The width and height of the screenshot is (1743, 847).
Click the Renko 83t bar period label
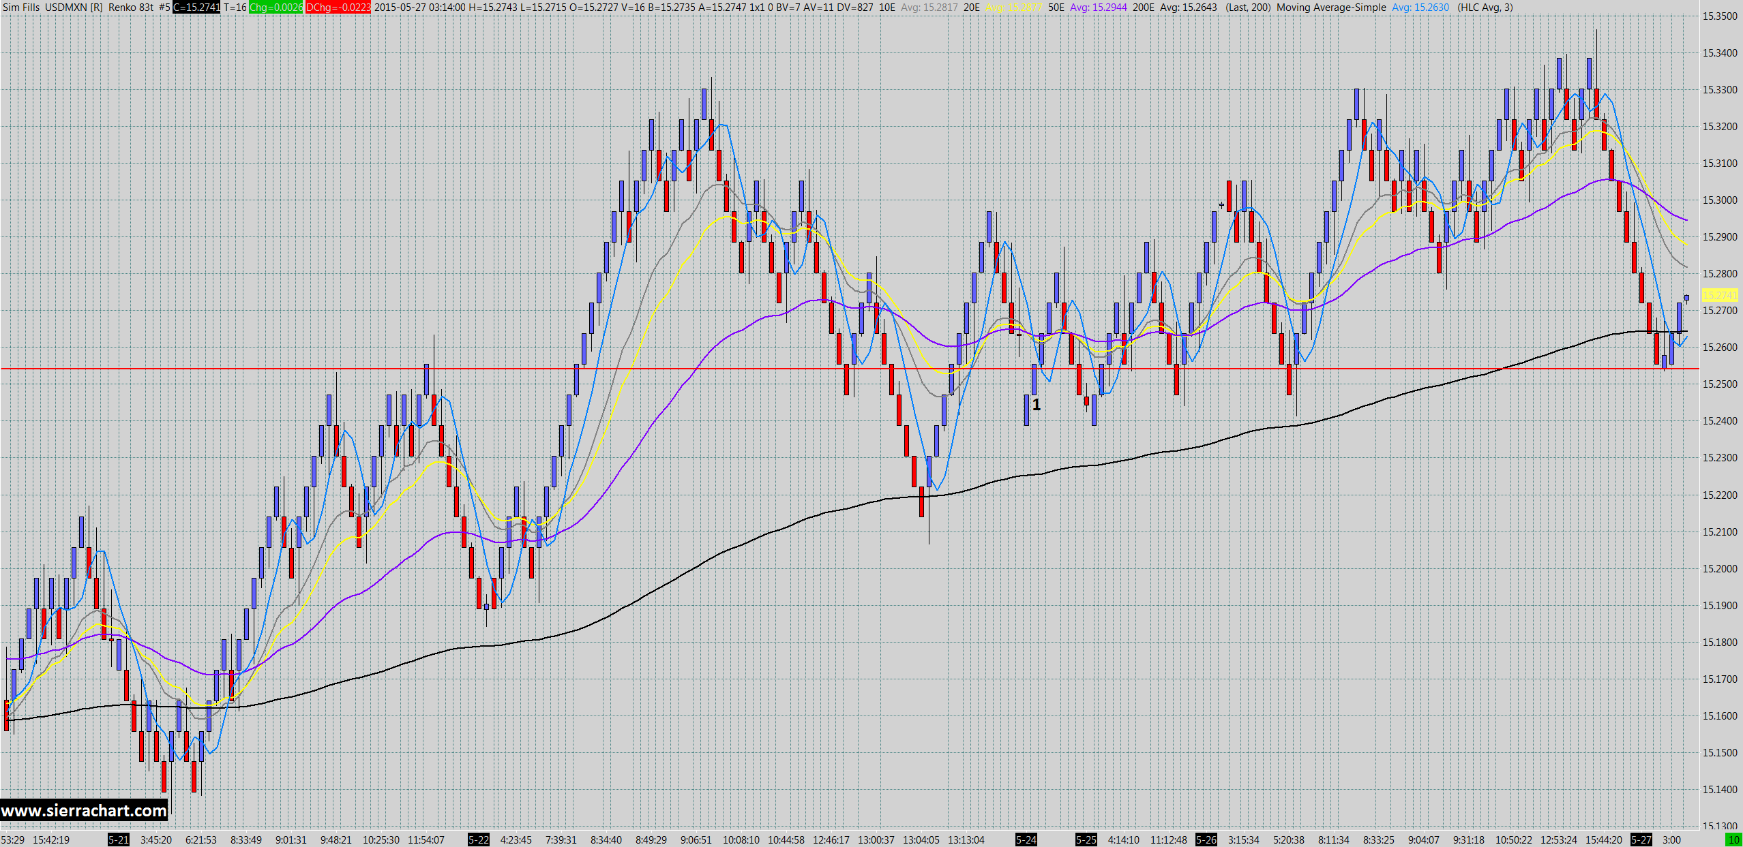131,7
